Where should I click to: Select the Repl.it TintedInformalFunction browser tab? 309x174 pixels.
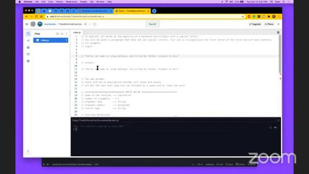(132, 11)
